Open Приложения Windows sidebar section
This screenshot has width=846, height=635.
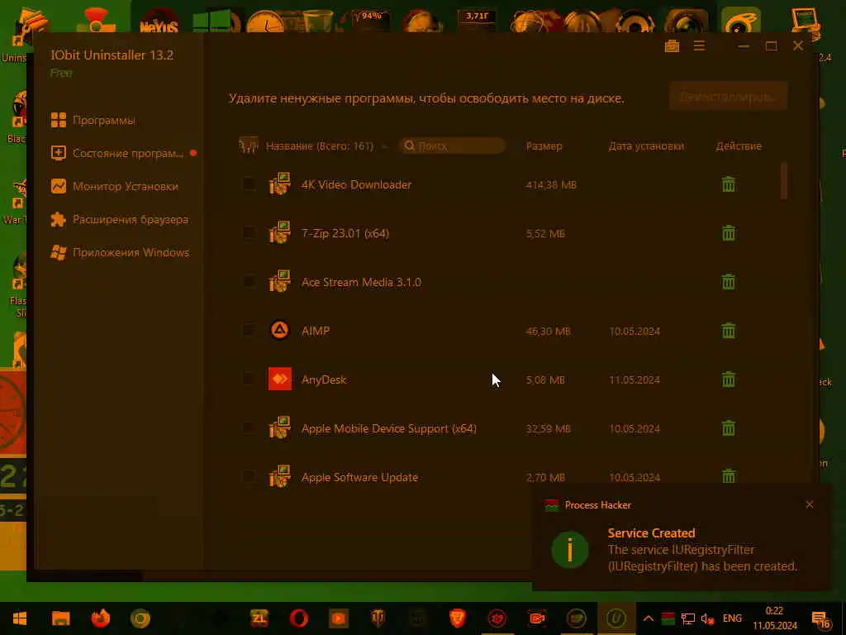[x=120, y=252]
